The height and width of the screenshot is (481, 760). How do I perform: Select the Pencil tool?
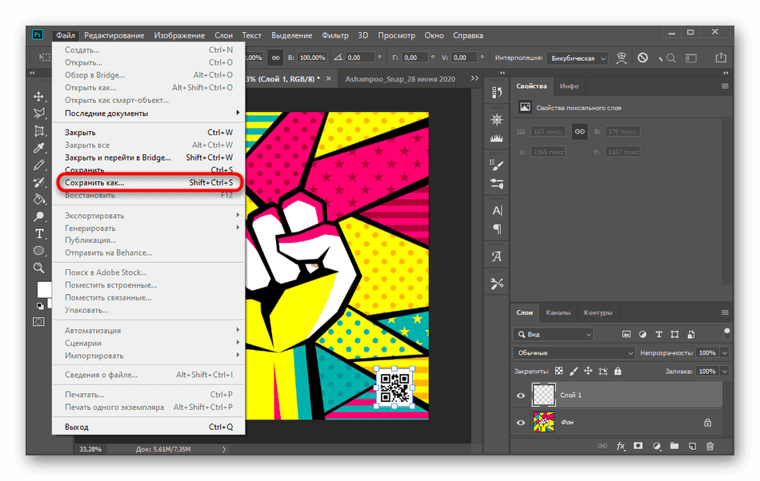click(x=38, y=165)
